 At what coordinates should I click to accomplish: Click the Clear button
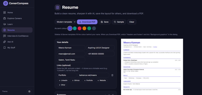pyautogui.click(x=132, y=22)
